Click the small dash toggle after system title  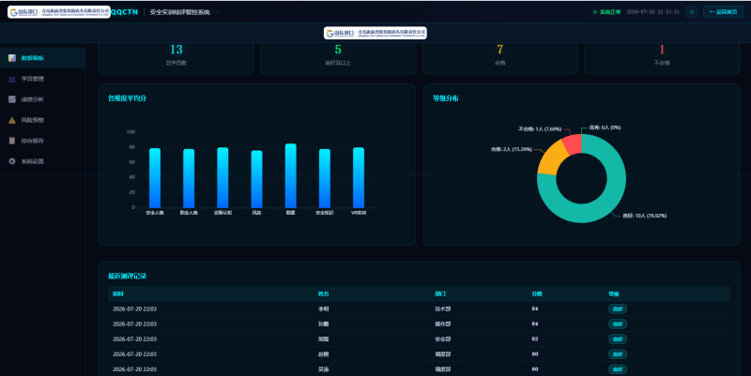point(216,12)
